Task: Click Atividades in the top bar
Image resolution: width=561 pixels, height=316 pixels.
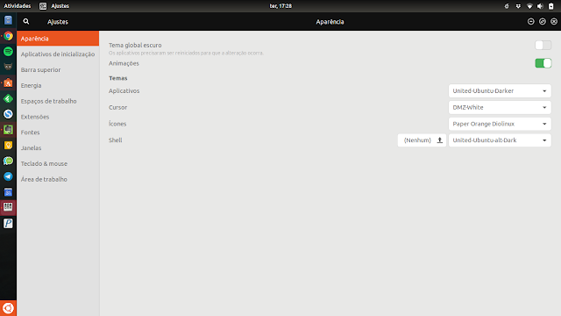Action: click(x=18, y=6)
